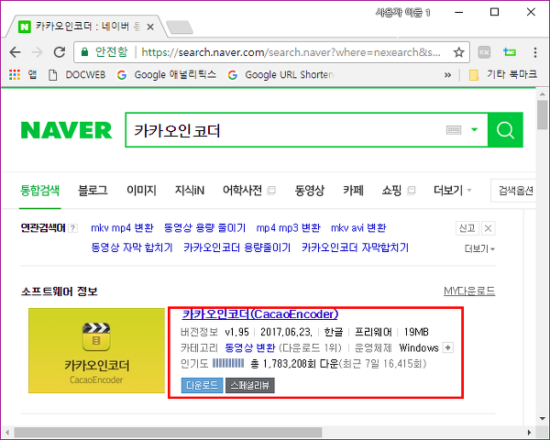Click the NAVER logo
Screen dimensions: 550x440
[x=66, y=130]
